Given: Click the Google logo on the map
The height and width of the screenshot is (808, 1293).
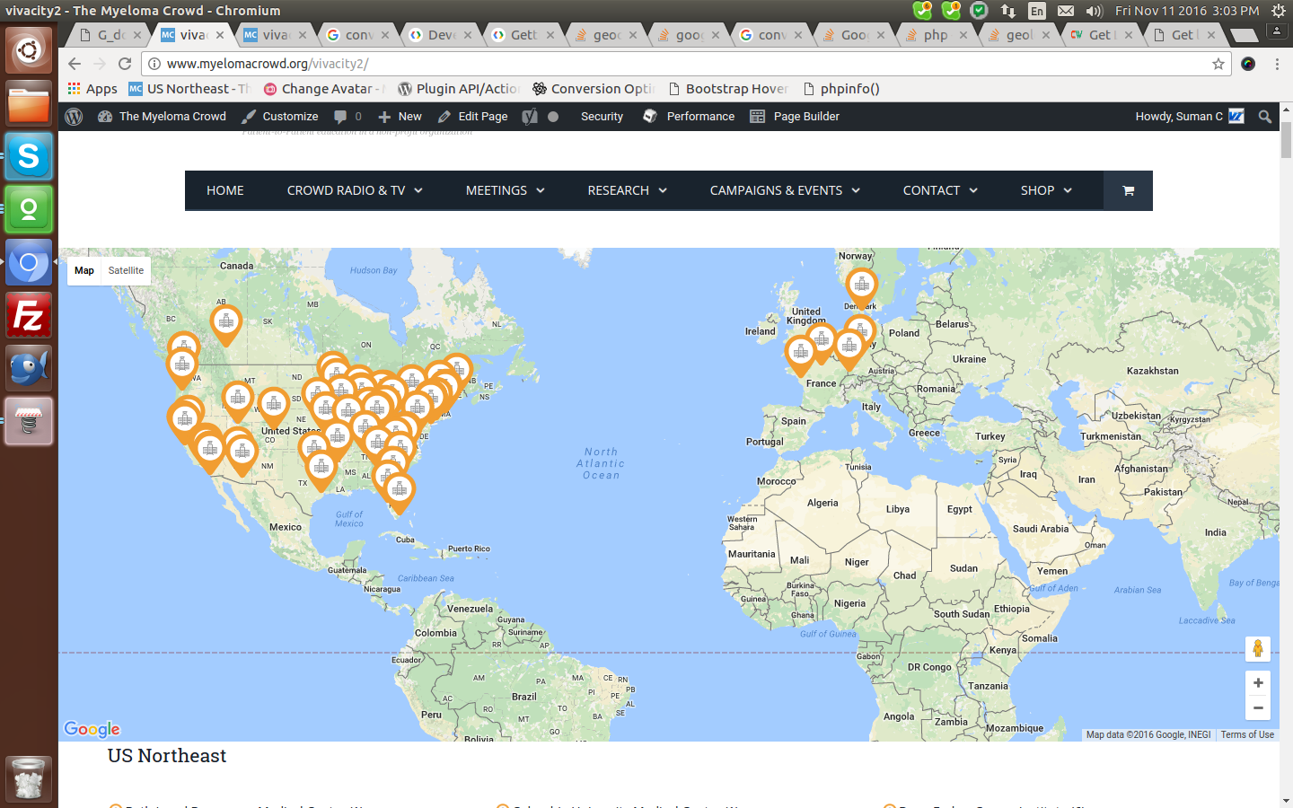Looking at the screenshot, I should 92,729.
